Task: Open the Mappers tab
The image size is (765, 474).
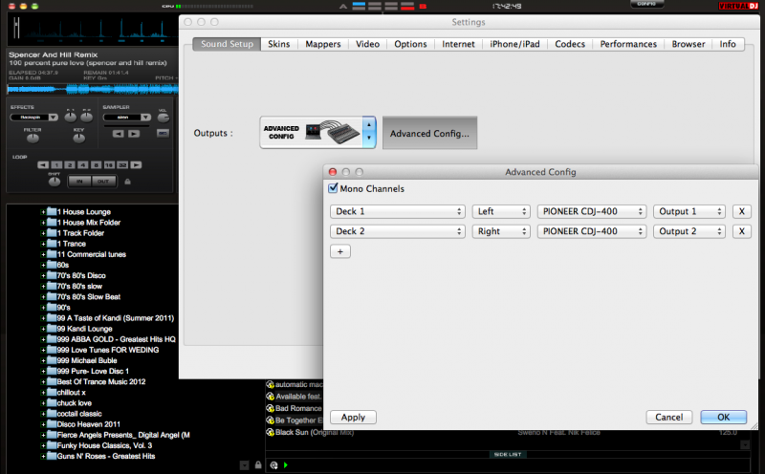Action: pyautogui.click(x=323, y=44)
